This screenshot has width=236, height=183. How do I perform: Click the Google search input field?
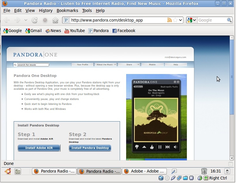[212, 20]
